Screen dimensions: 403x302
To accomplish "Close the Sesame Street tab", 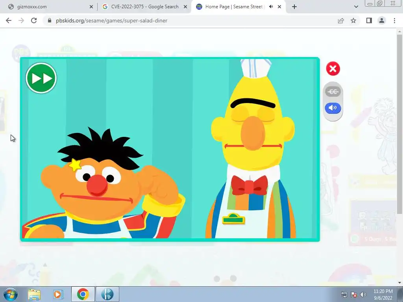I will pyautogui.click(x=279, y=7).
